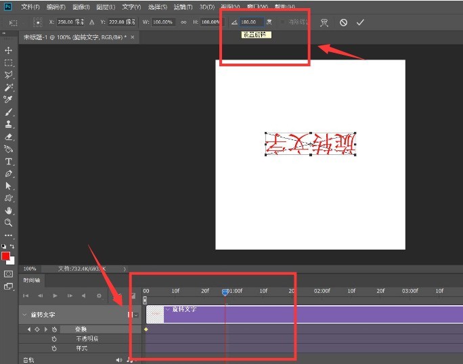The height and width of the screenshot is (364, 463).
Task: Open the 文件(F) menu
Action: [30, 7]
